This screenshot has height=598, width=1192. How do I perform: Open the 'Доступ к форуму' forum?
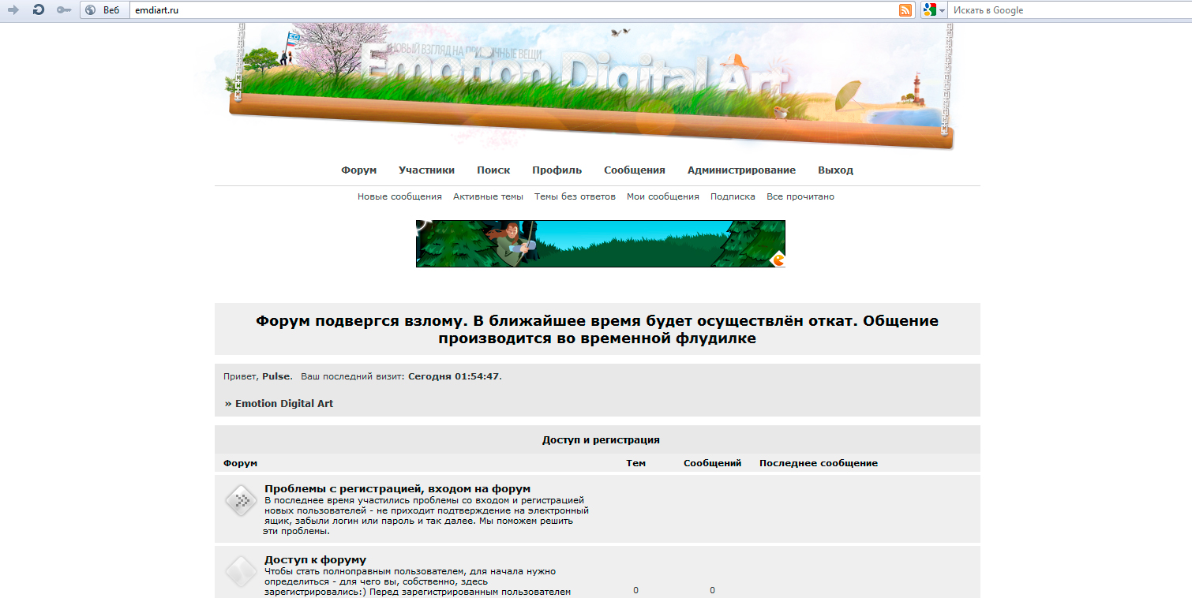click(x=315, y=560)
